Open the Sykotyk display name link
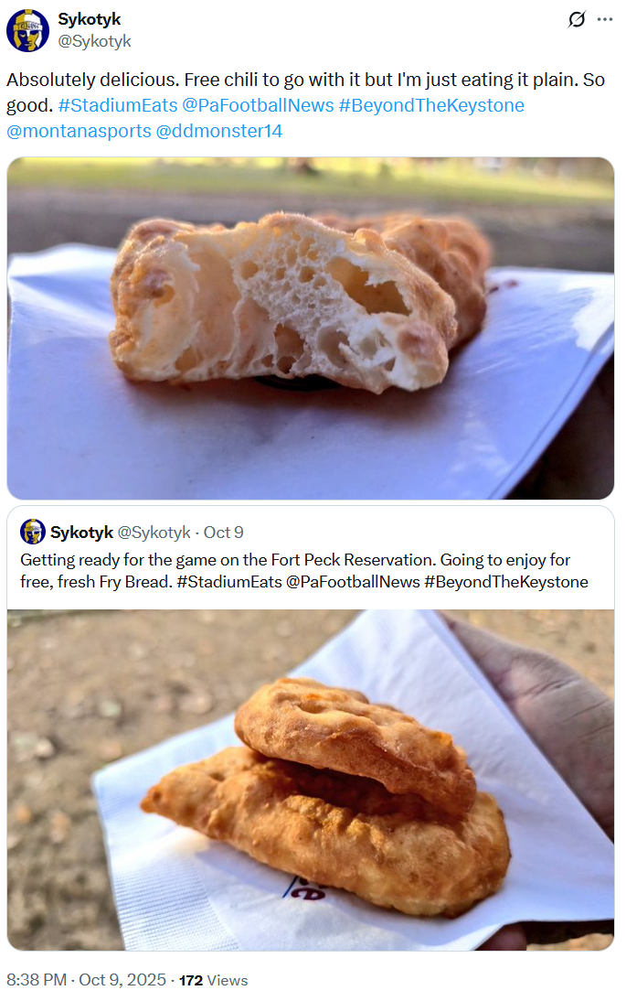The image size is (626, 1001). [89, 19]
